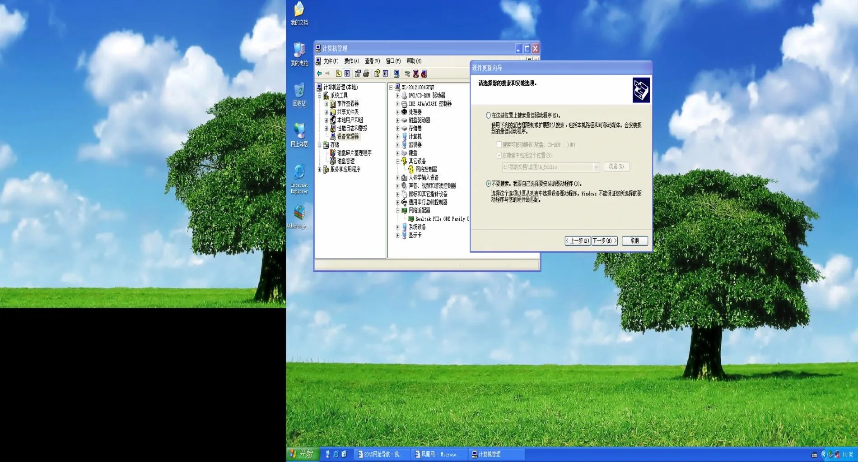
Task: Click the 磁盘管理 icon in left tree
Action: coord(333,161)
